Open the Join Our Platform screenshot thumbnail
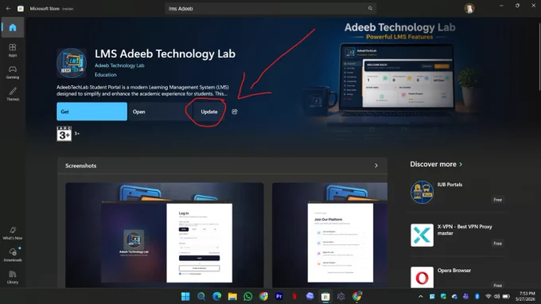 [330, 235]
